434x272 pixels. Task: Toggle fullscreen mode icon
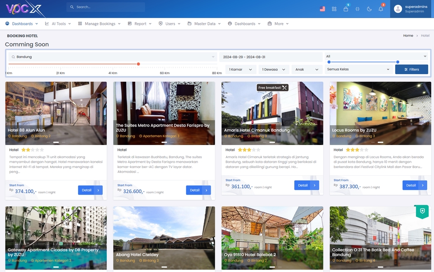(358, 9)
